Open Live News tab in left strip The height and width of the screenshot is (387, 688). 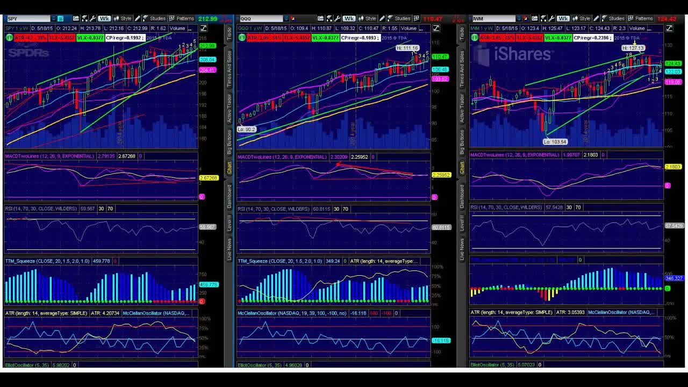click(x=229, y=249)
